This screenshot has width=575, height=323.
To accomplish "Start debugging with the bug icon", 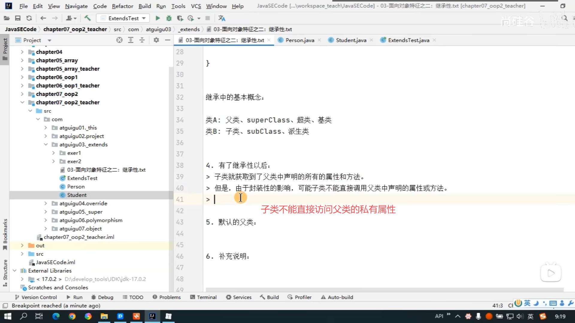I will (169, 18).
